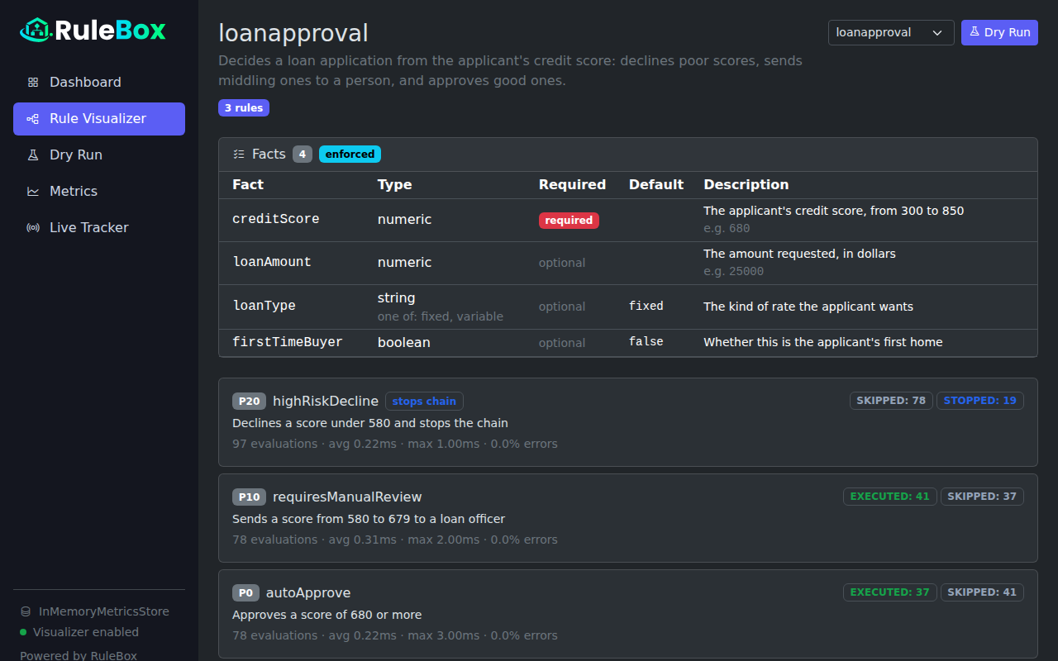Image resolution: width=1058 pixels, height=661 pixels.
Task: Go to Dry Run in the sidebar
Action: pyautogui.click(x=99, y=155)
